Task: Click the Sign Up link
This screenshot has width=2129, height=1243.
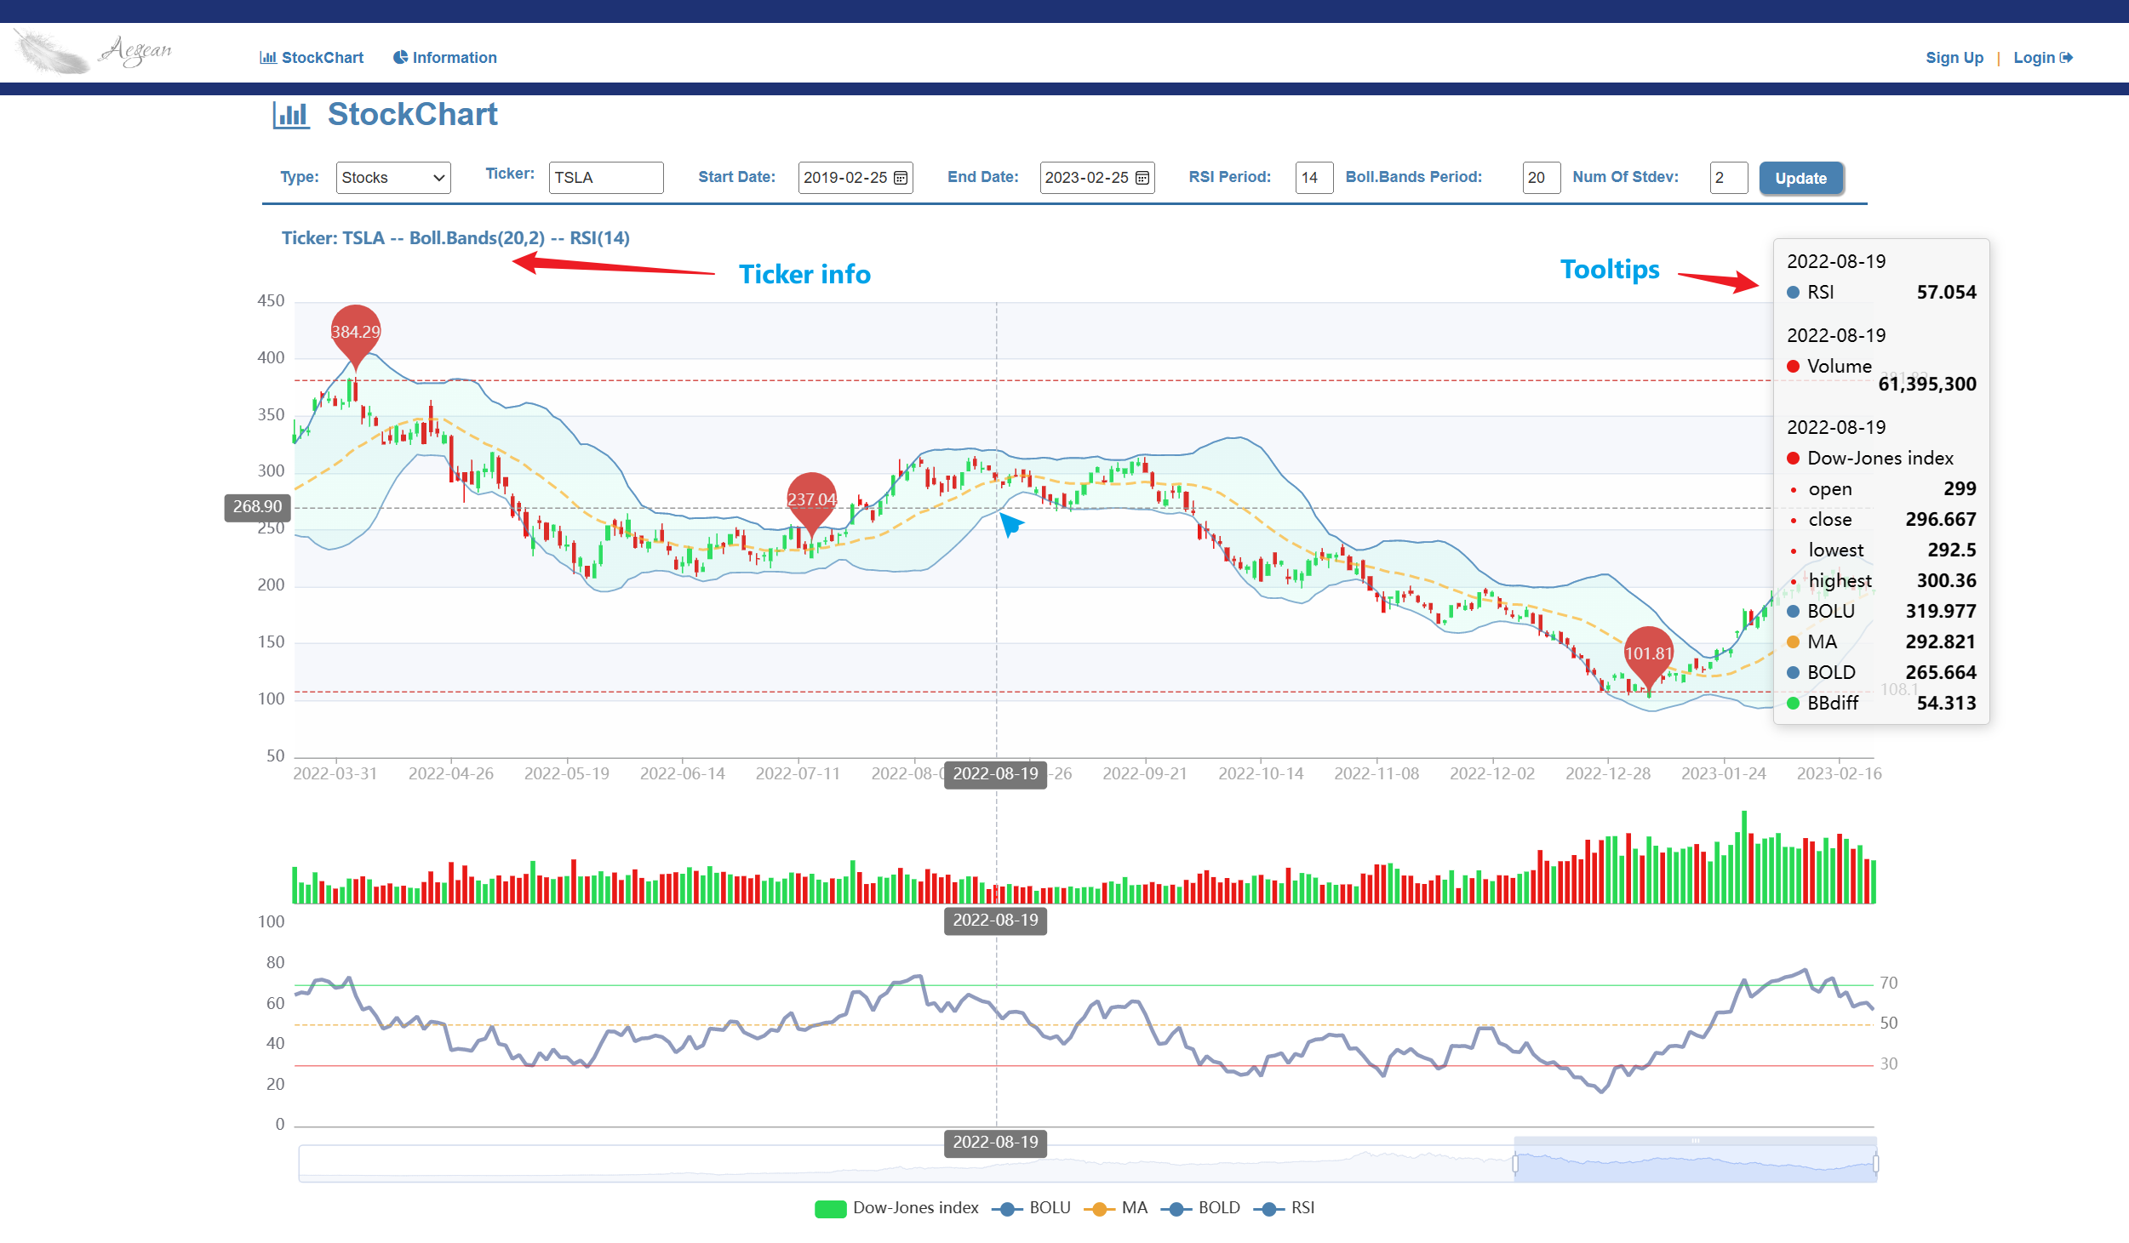Action: 1954,58
